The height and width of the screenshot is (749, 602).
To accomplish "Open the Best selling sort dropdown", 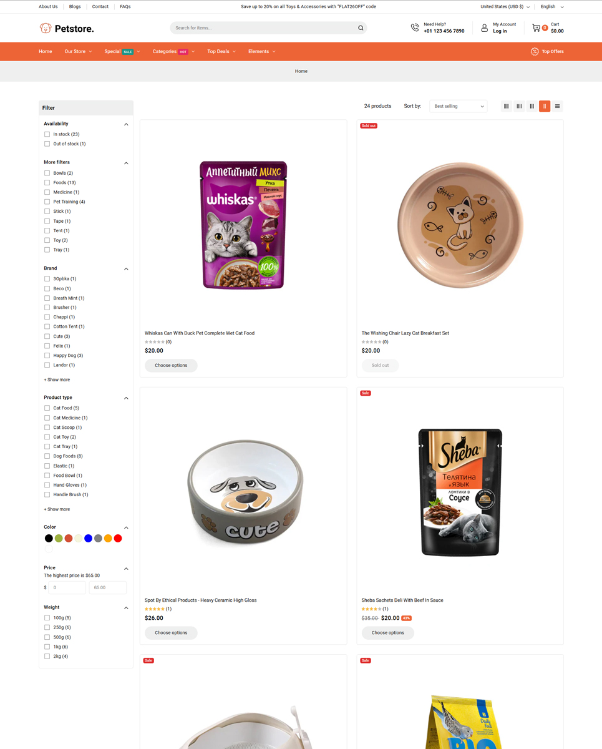I will point(459,106).
